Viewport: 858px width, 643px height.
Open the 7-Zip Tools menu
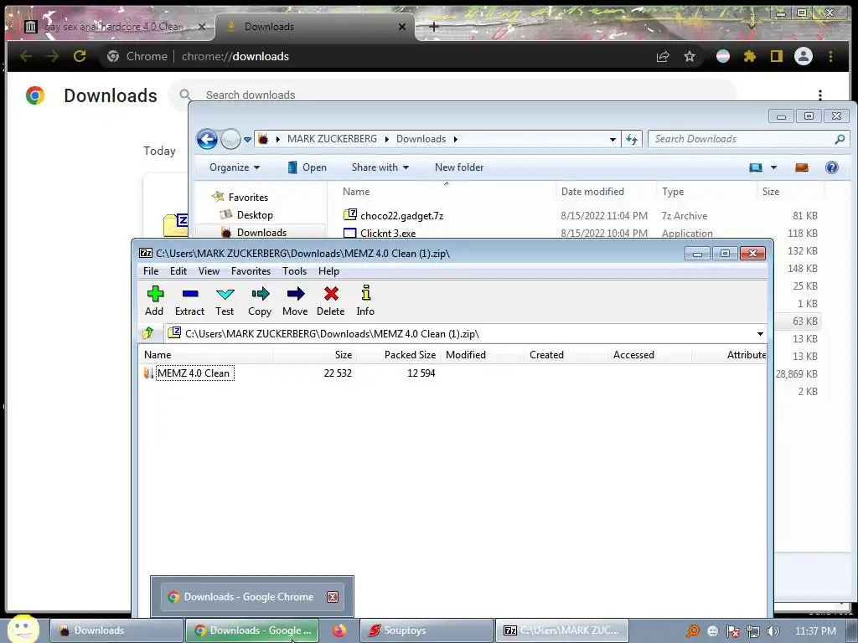tap(294, 271)
